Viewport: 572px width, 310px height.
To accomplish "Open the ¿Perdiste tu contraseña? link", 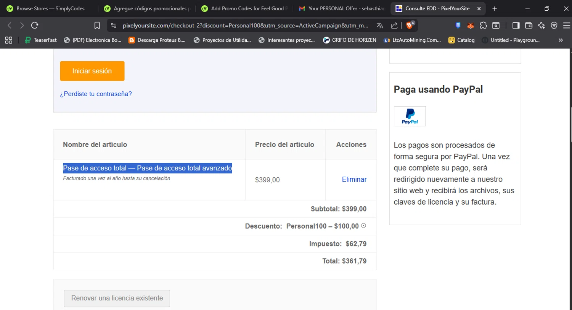I will pyautogui.click(x=96, y=94).
